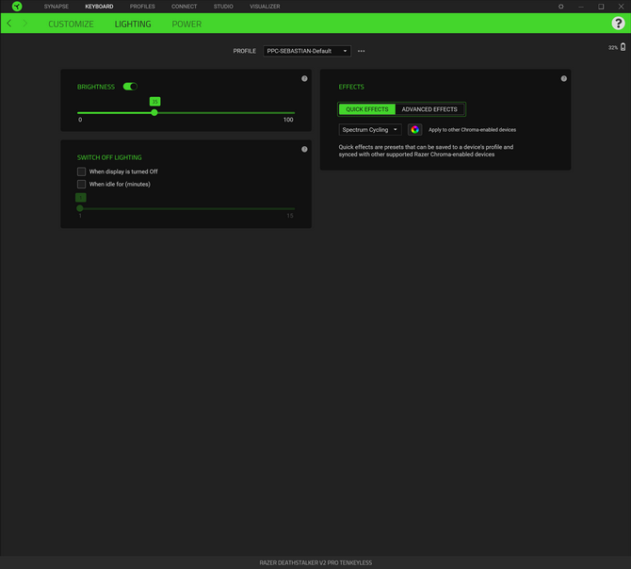
Task: Click the 32% battery percentage text
Action: click(x=613, y=47)
